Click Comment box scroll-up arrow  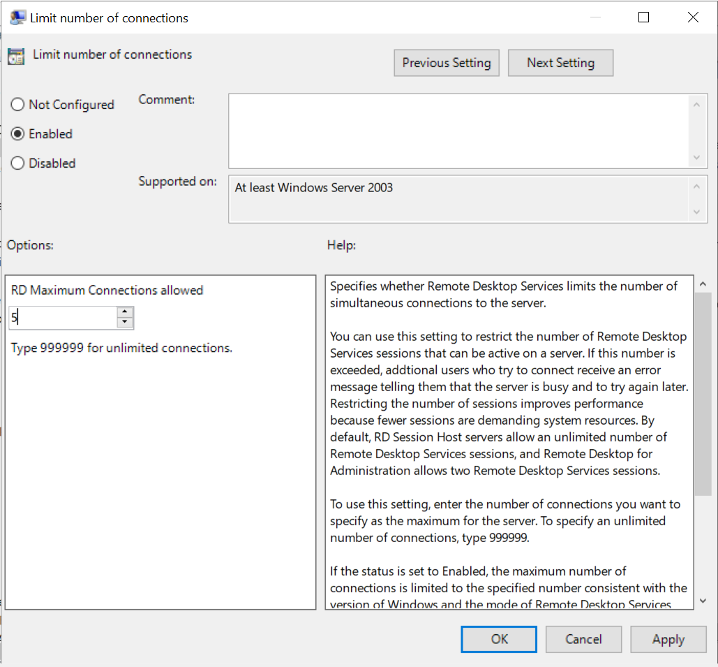pos(696,105)
